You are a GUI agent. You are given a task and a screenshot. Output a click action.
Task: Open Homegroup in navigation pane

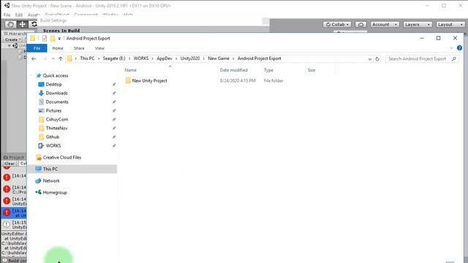tap(55, 192)
